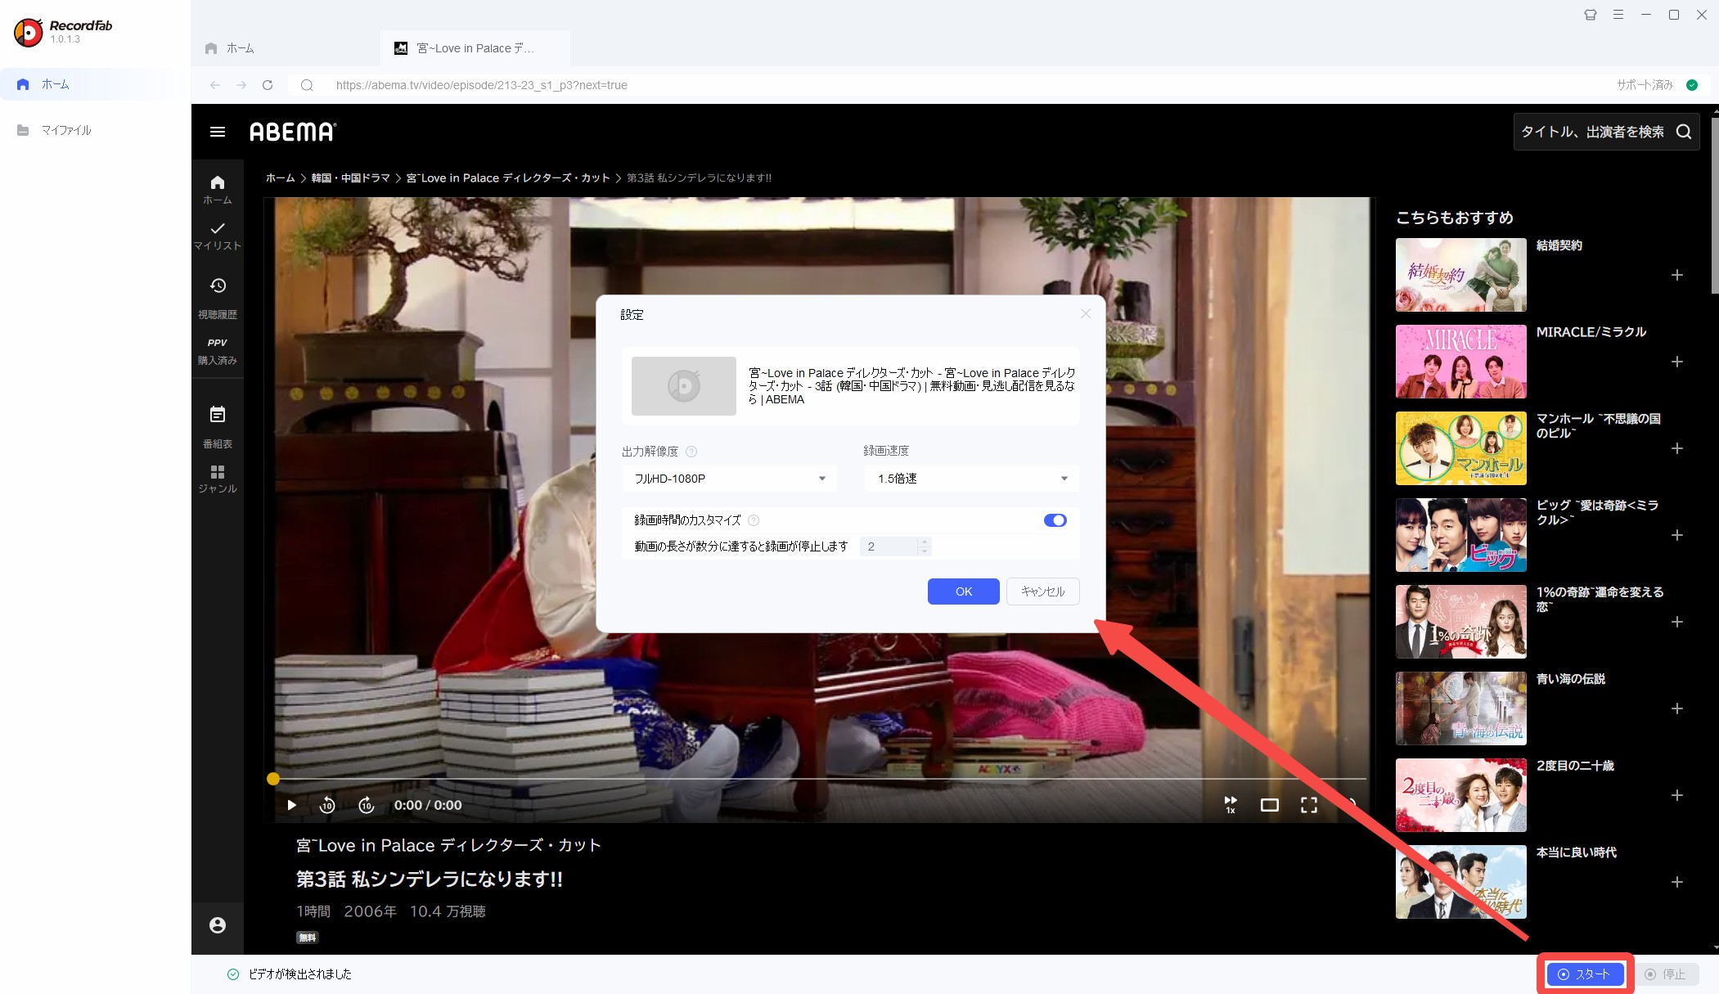
Task: Open the ビッグ recommendation thumbnail
Action: [x=1461, y=535]
